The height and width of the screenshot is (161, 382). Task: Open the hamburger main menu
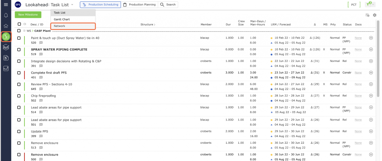coord(6,5)
